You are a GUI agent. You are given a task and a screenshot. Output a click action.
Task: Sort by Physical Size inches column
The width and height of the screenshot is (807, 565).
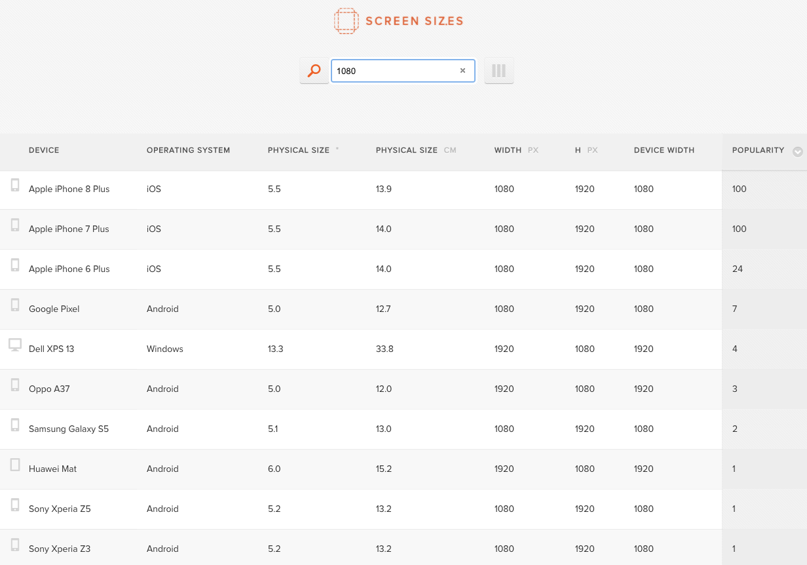click(303, 150)
